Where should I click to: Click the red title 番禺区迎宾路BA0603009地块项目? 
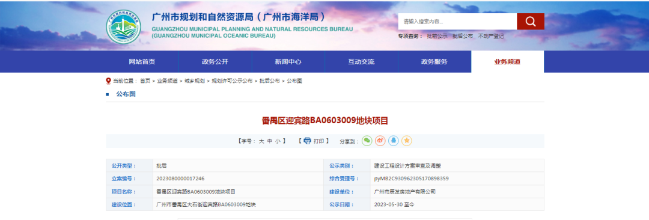(x=325, y=121)
